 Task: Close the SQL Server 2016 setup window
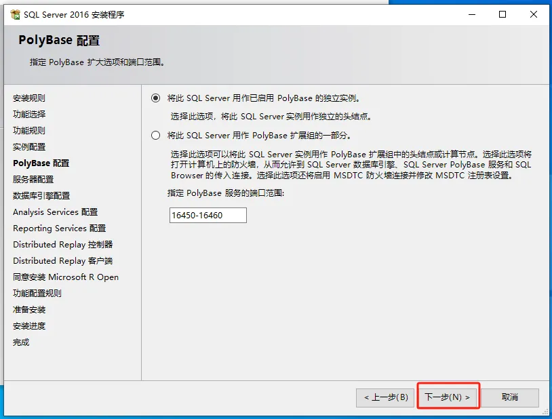(x=533, y=14)
